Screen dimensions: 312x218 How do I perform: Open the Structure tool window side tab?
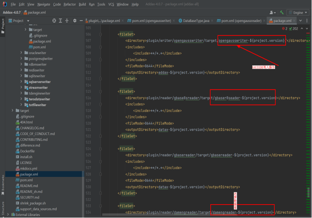pos(3,209)
